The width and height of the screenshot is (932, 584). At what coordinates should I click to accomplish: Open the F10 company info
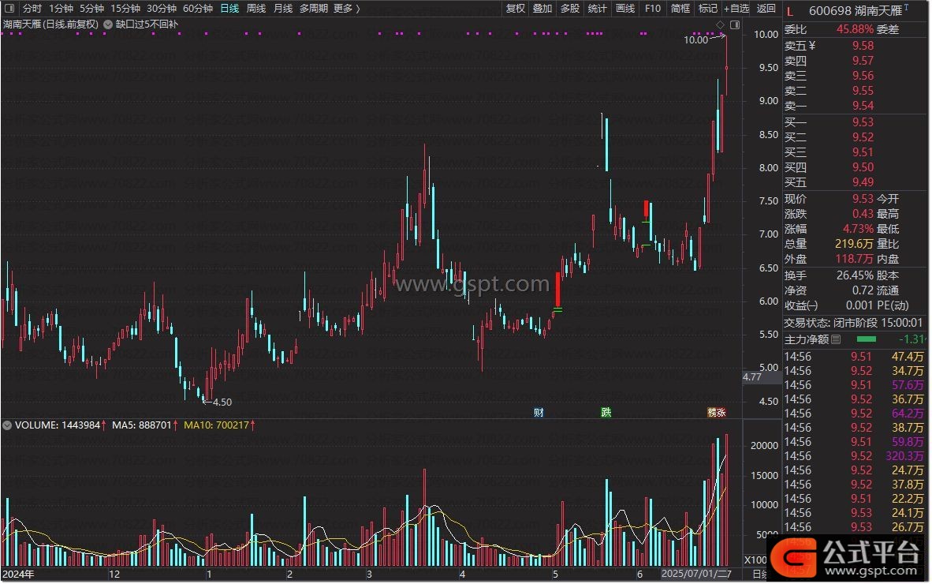[x=653, y=9]
